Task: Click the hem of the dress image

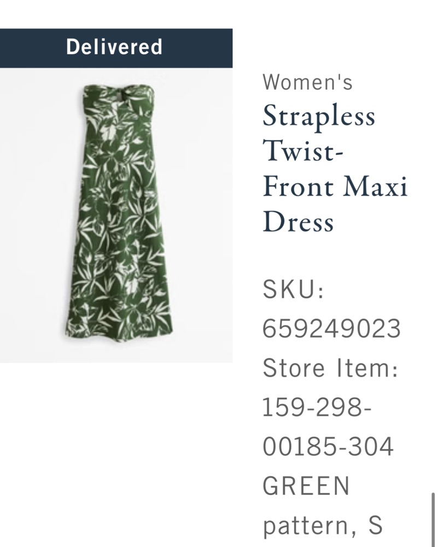Action: tap(119, 331)
